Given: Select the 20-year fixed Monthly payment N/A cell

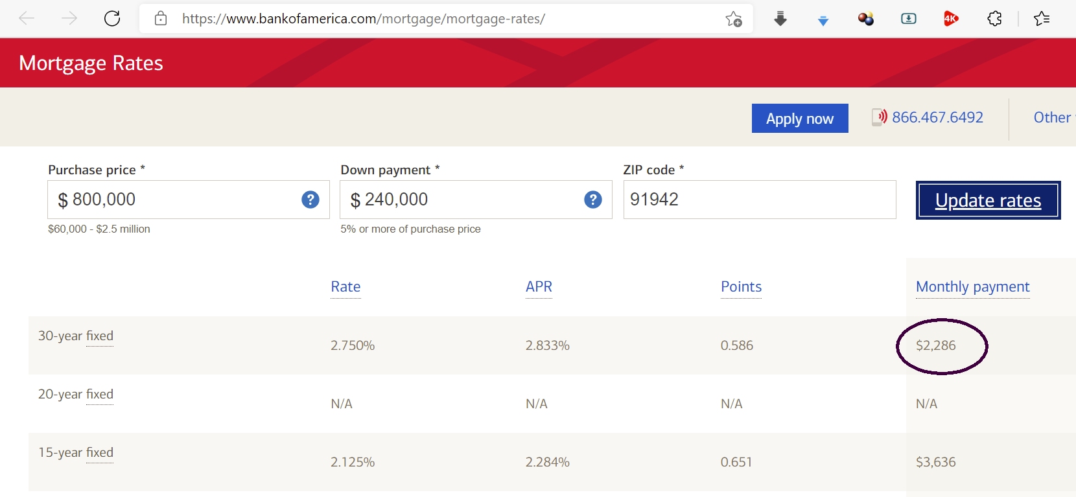Looking at the screenshot, I should pos(927,404).
